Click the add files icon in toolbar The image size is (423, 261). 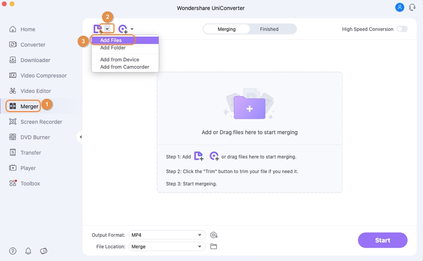tap(98, 29)
